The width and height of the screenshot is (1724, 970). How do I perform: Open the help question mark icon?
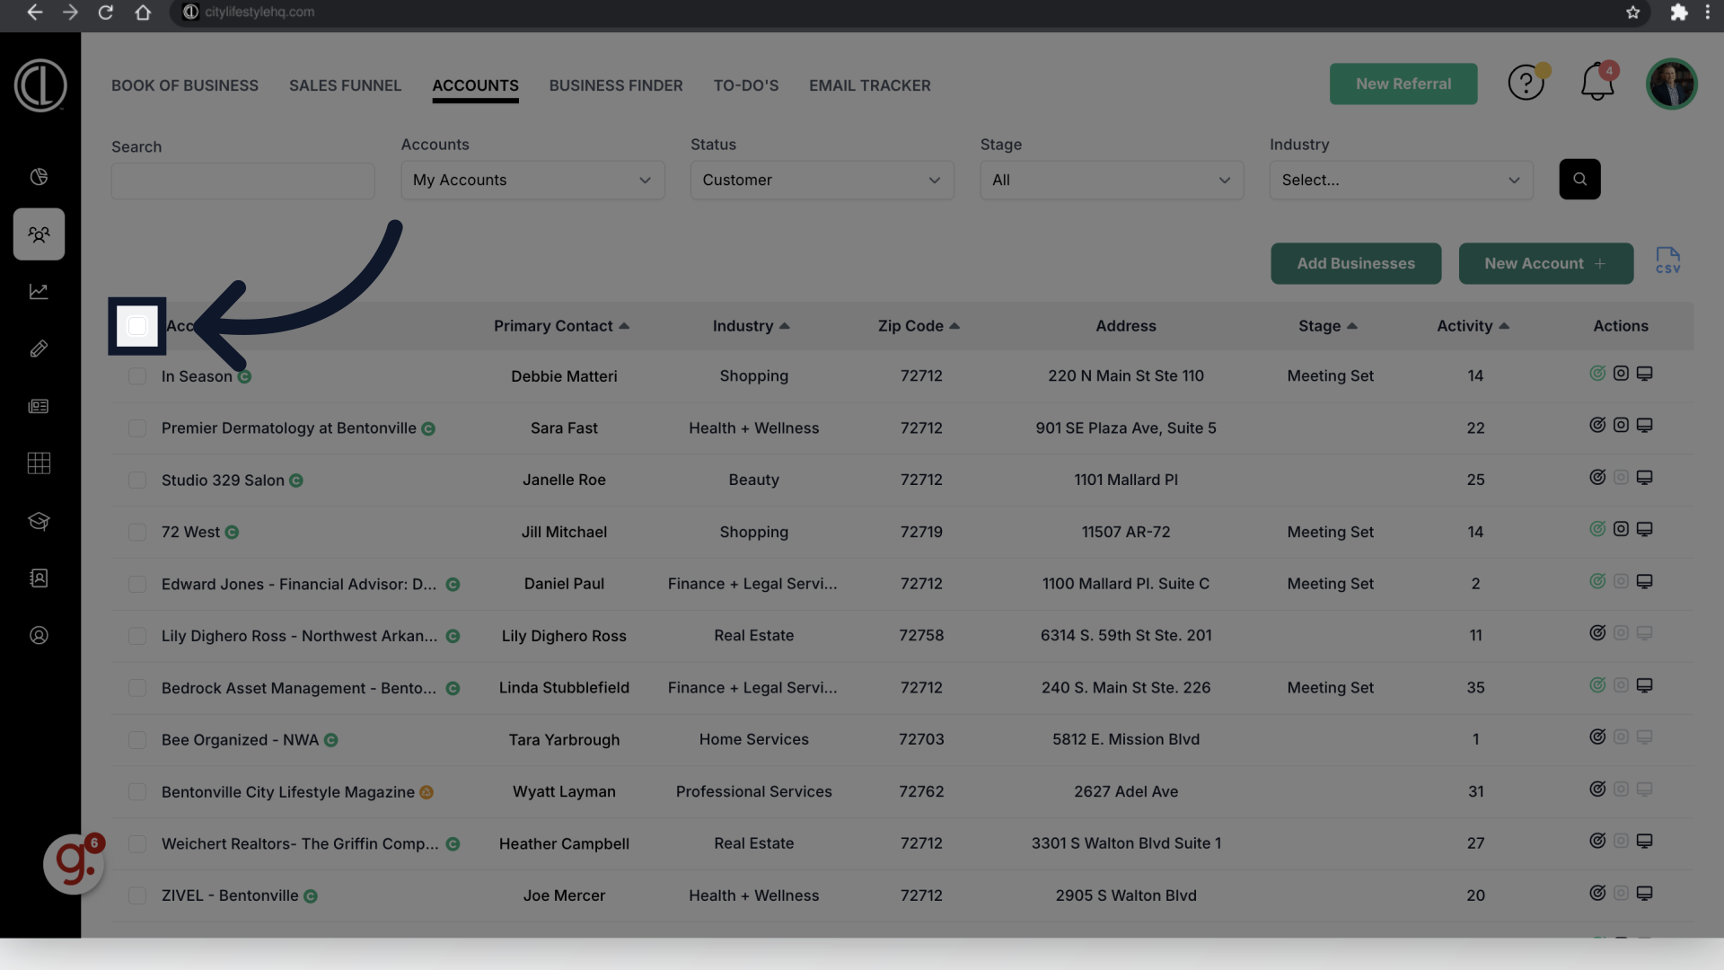pos(1526,83)
